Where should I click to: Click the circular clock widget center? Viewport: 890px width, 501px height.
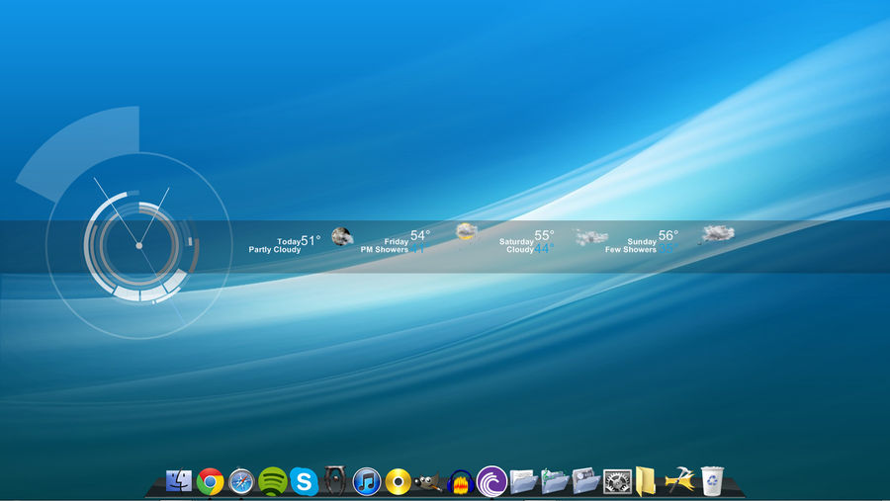coord(139,246)
